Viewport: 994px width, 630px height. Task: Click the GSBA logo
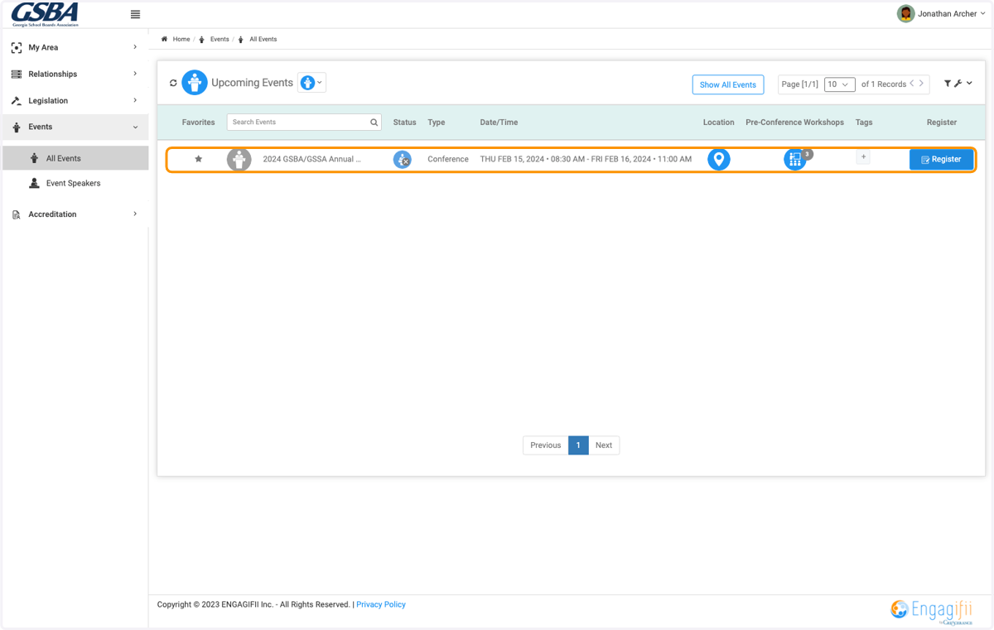[46, 14]
